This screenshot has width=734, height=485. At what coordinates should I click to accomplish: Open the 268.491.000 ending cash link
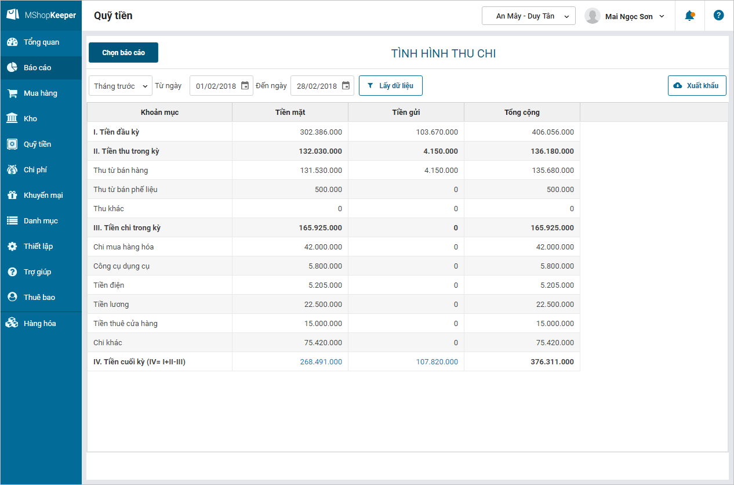coord(321,362)
